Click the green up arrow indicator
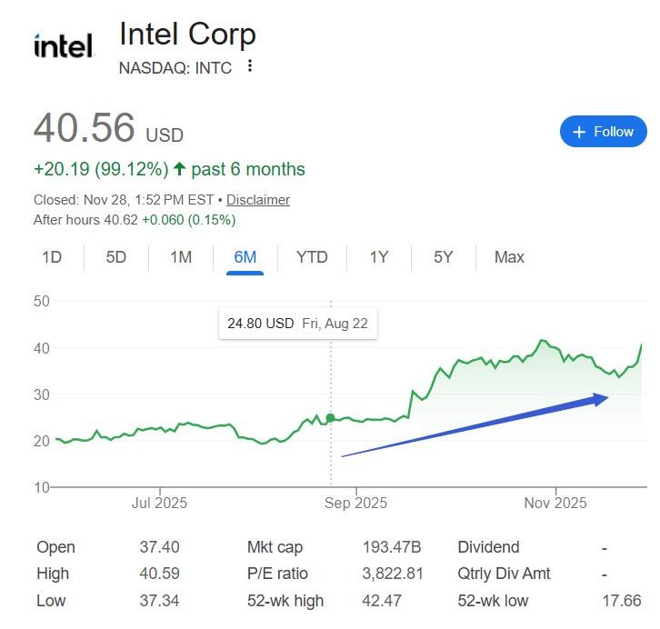 pyautogui.click(x=179, y=169)
